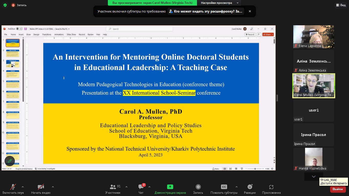Show more participant videos with down chevron
The image size is (349, 196).
(x=313, y=177)
